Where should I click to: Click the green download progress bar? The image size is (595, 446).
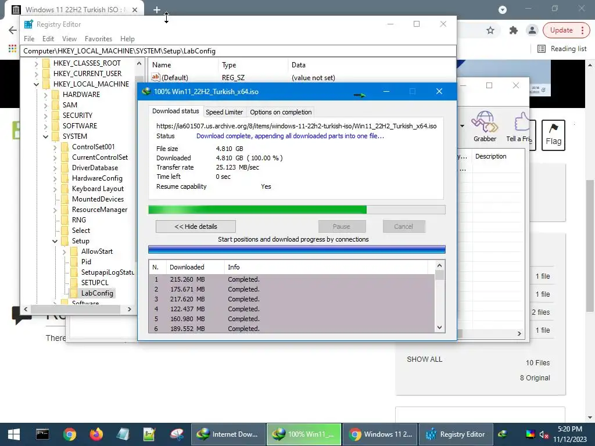coord(297,210)
